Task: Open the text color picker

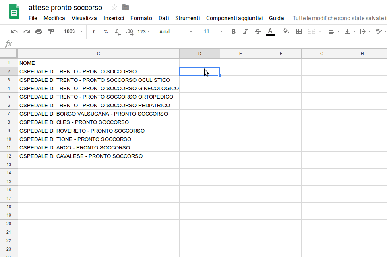Action: 270,31
